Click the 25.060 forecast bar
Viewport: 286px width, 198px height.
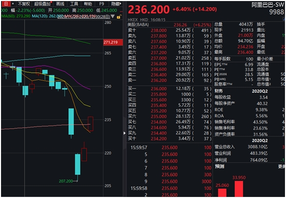(x=222, y=193)
